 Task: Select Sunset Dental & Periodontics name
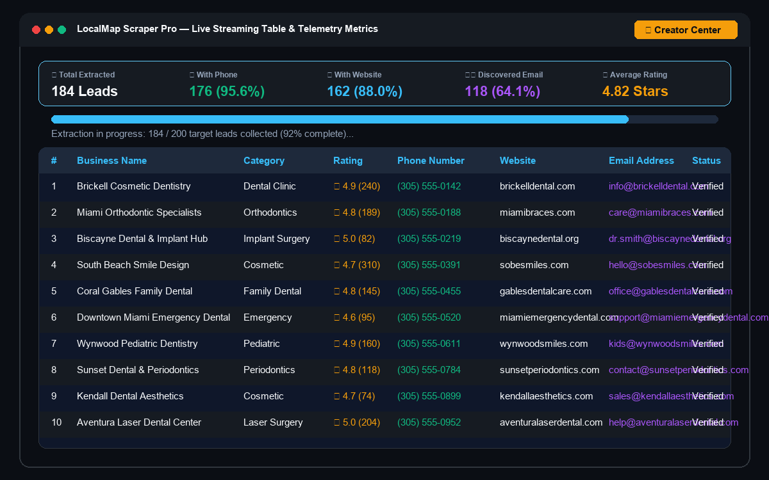coord(138,370)
